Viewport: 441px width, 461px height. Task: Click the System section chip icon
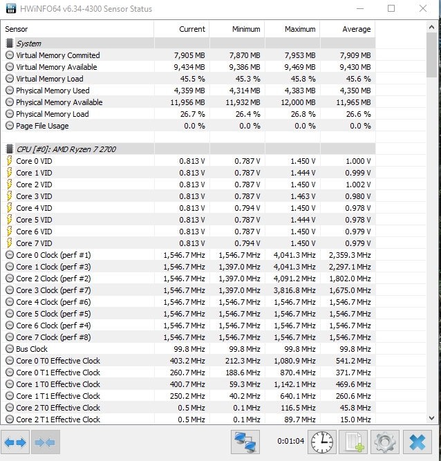tap(10, 44)
